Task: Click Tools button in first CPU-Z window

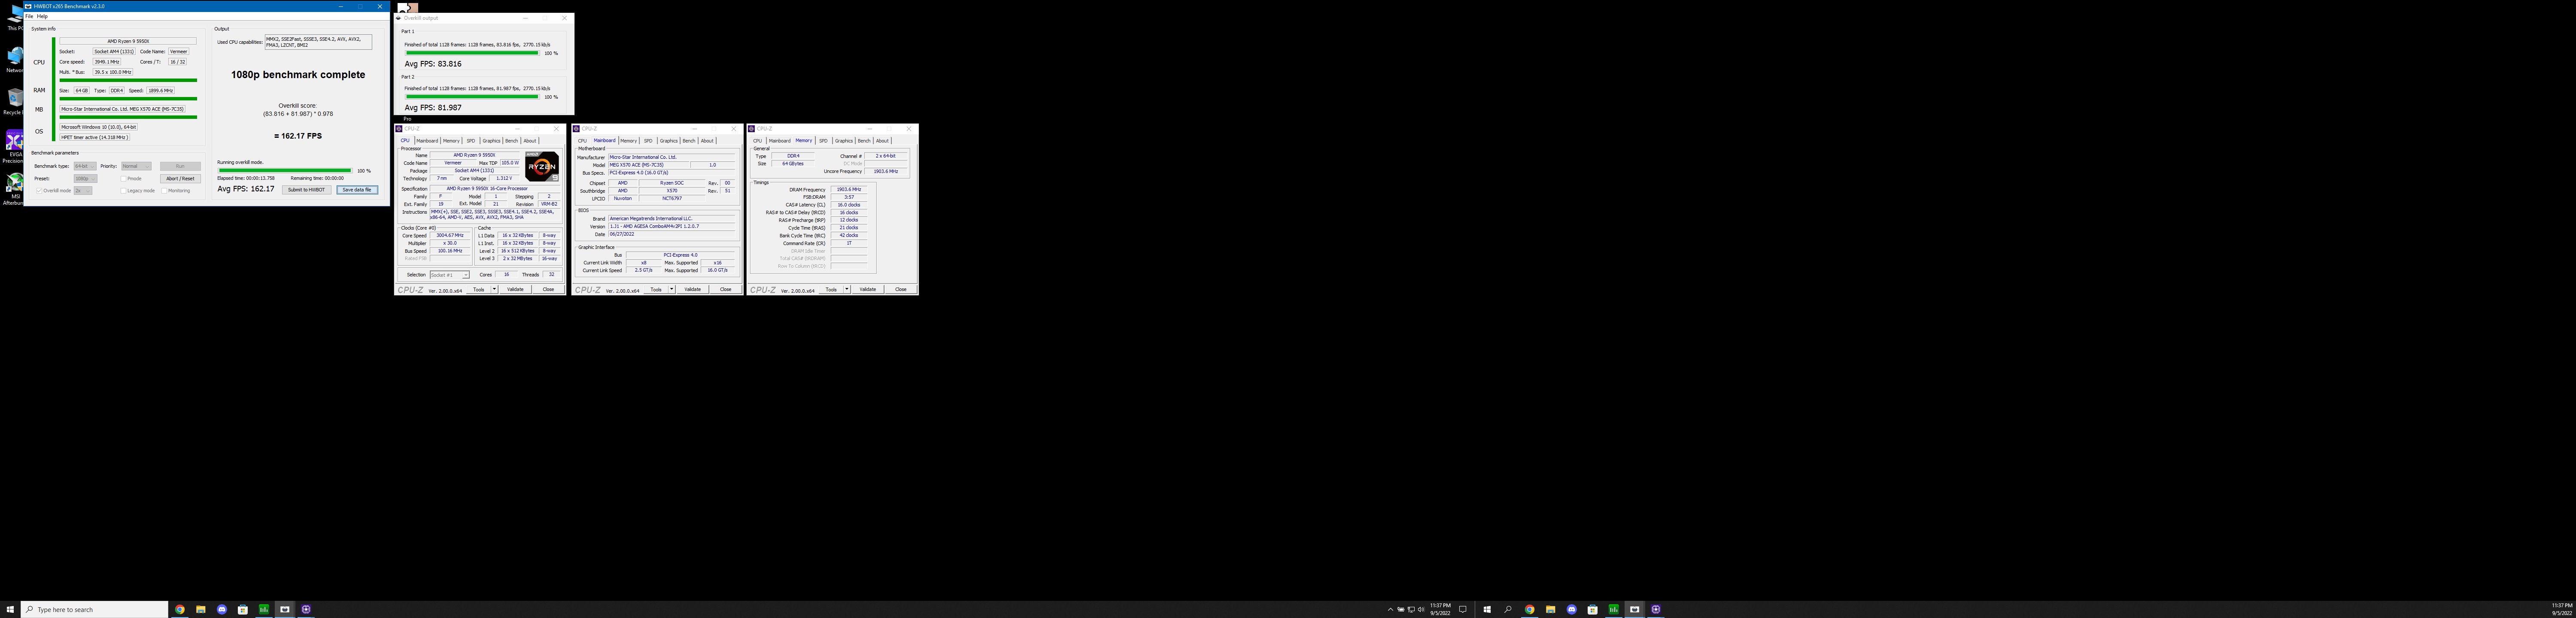Action: pos(479,289)
